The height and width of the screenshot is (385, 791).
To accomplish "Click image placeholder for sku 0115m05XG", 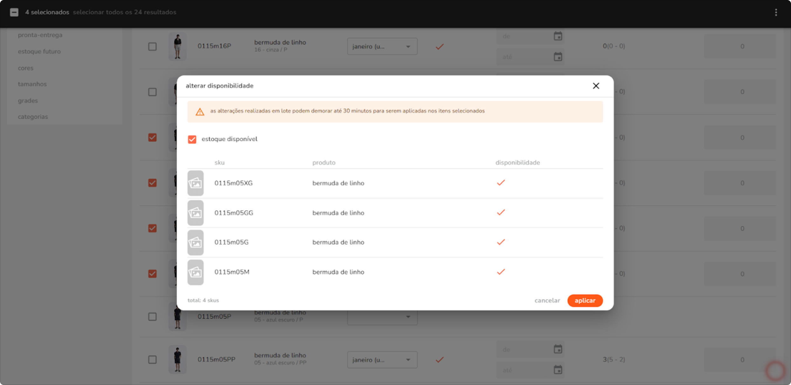I will [195, 183].
